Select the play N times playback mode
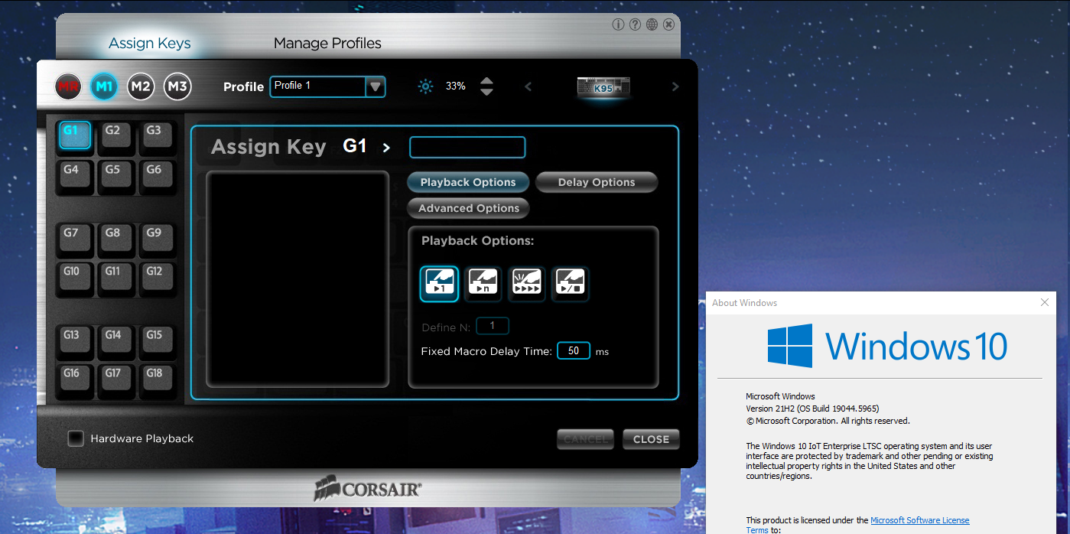Image resolution: width=1070 pixels, height=534 pixels. tap(483, 284)
